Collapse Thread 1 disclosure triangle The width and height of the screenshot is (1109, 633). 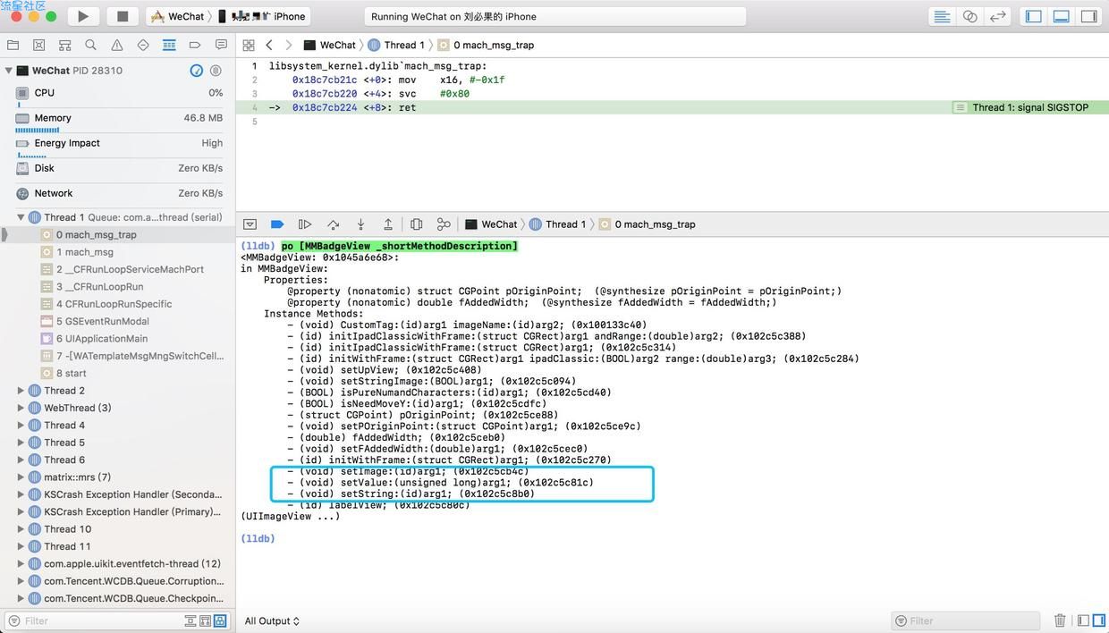(21, 217)
